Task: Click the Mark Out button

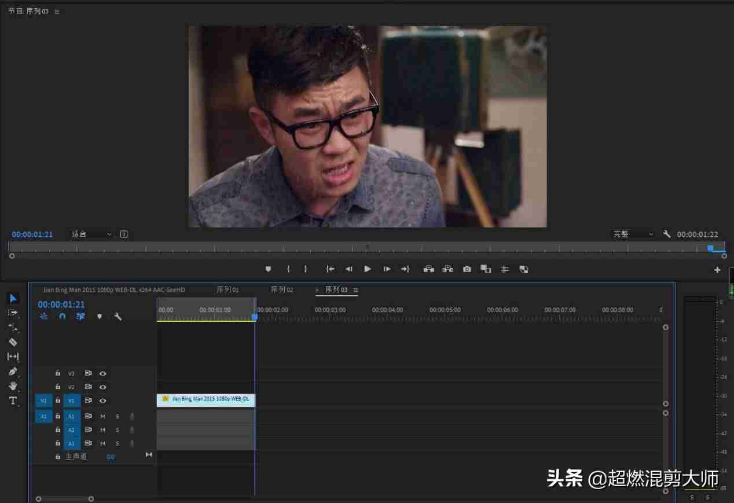Action: point(306,269)
